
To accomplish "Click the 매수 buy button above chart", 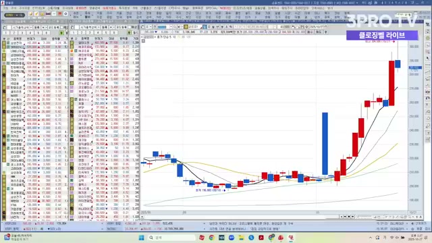I will (310, 32).
